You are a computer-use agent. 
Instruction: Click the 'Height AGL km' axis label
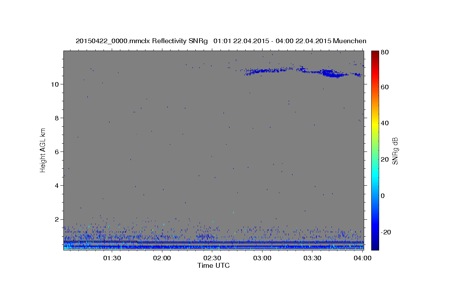(43, 150)
